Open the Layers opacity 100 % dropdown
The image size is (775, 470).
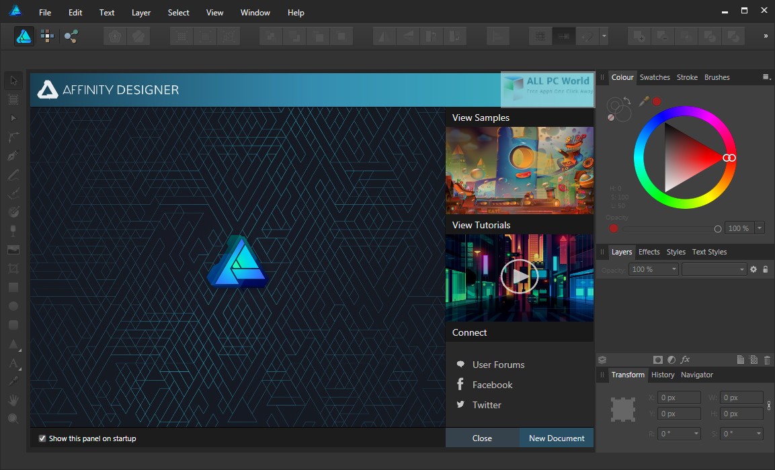(674, 269)
